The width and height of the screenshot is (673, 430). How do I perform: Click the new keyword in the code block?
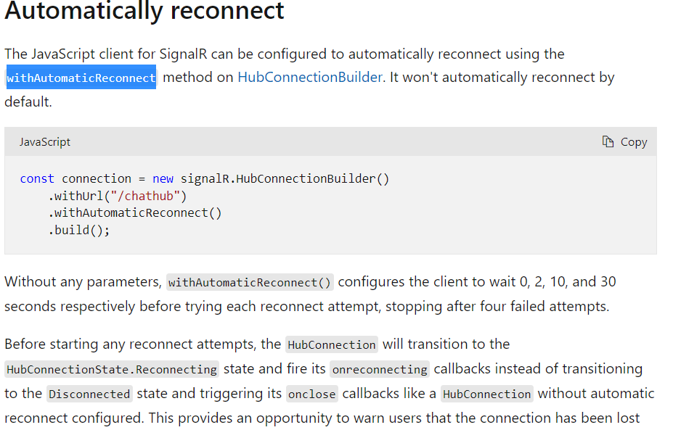[163, 178]
